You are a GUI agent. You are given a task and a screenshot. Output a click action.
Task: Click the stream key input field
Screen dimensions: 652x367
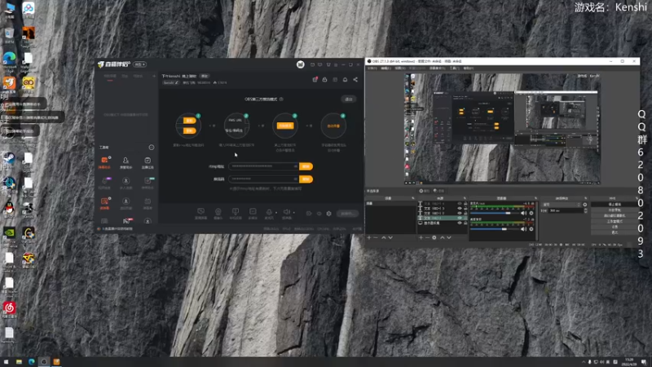click(263, 179)
